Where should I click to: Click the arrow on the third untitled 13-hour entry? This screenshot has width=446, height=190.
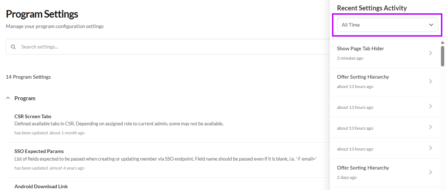[430, 148]
